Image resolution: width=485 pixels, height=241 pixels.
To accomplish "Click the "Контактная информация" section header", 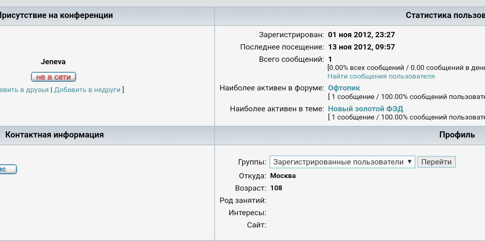I will (x=54, y=135).
